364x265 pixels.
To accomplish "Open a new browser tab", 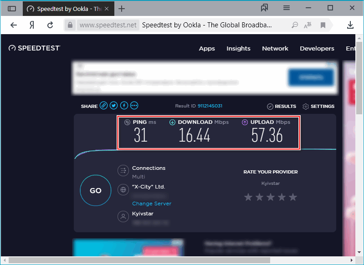I will 122,9.
